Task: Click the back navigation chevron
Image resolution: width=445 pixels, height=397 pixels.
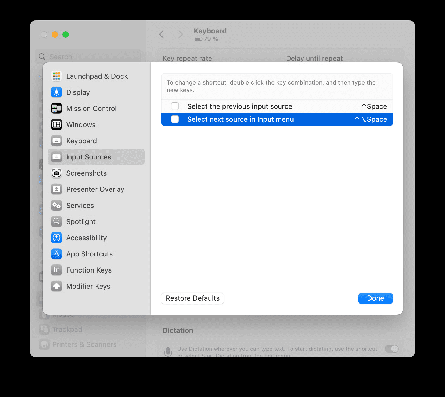Action: tap(161, 34)
